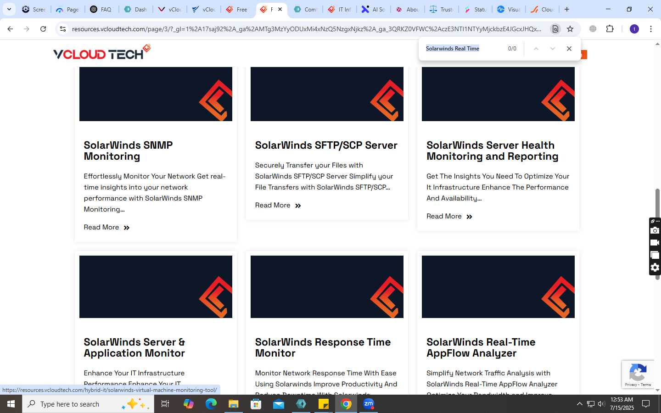This screenshot has width=661, height=413.
Task: Click inside the find bar text field
Action: pos(464,49)
